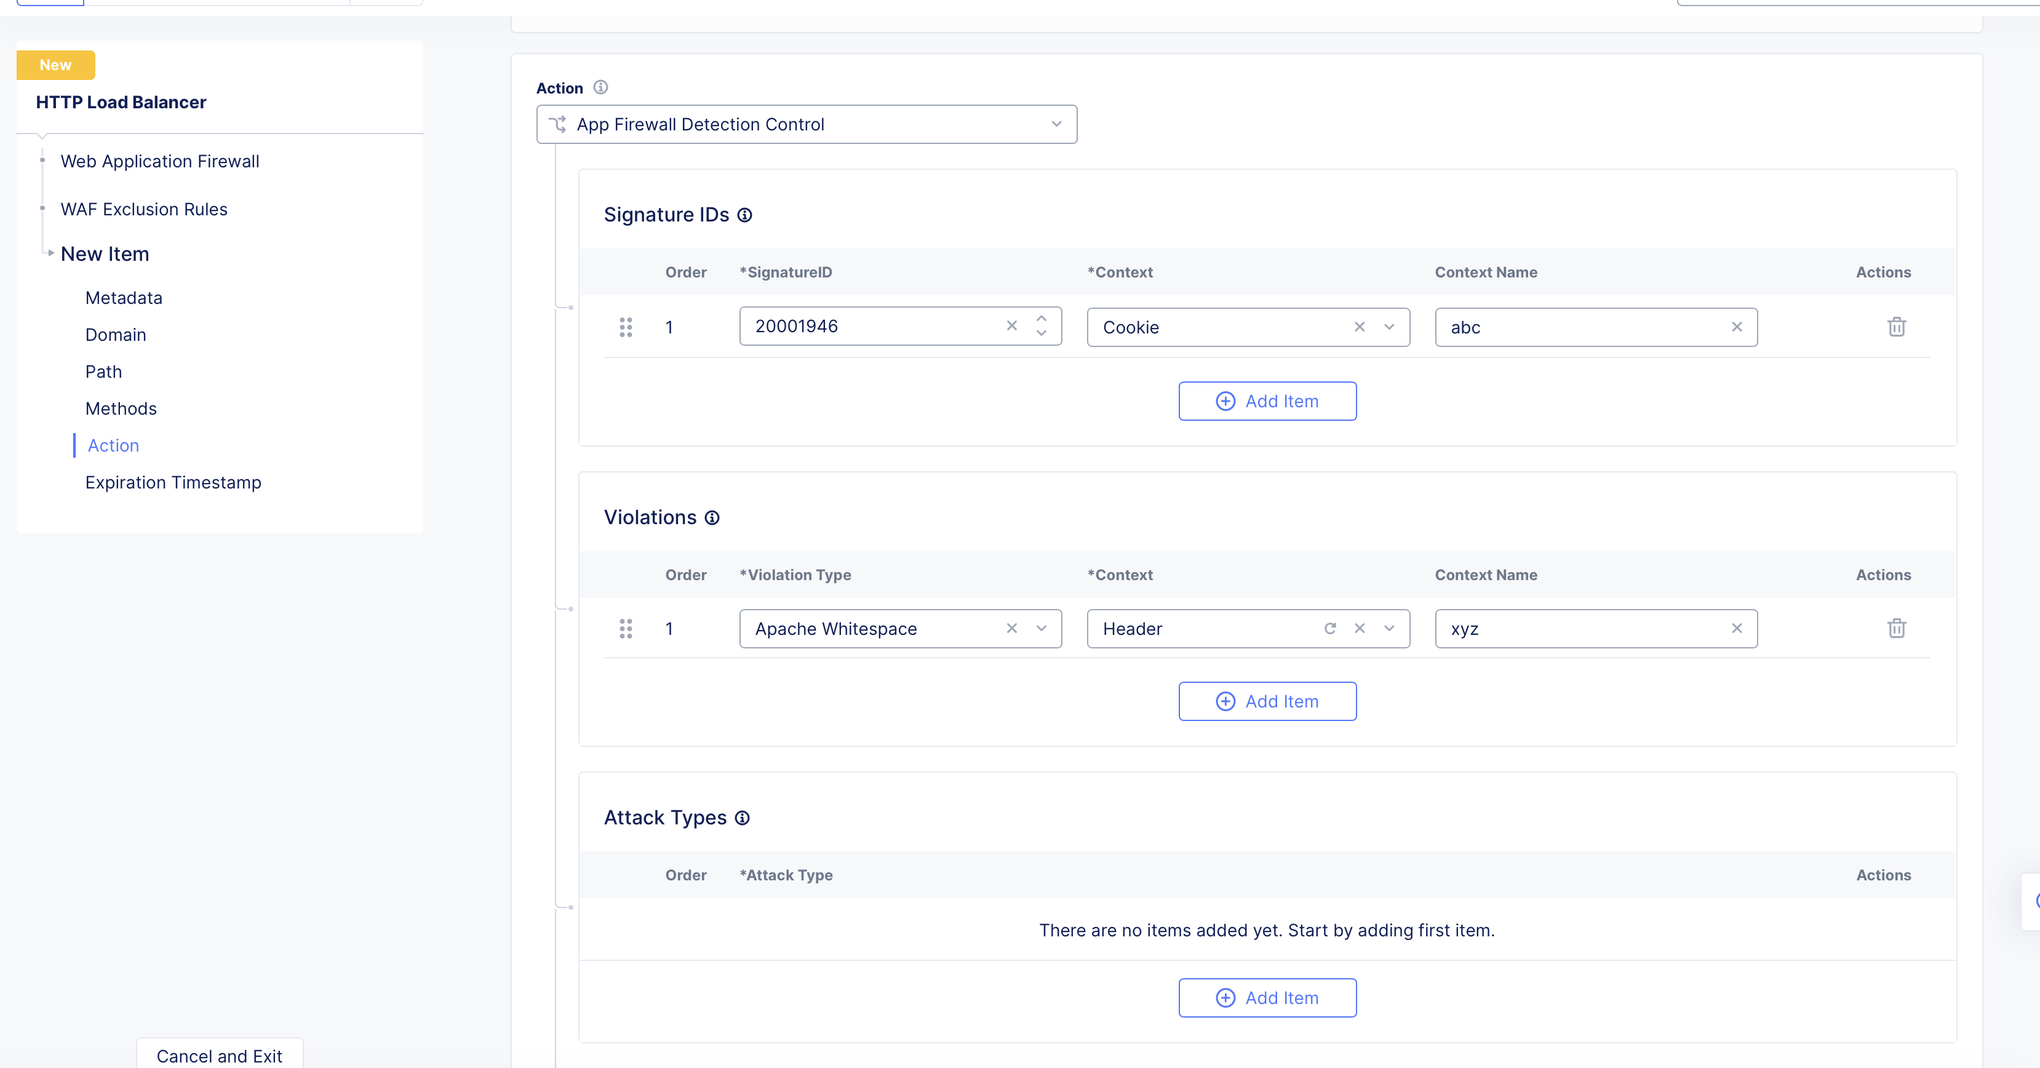Add Item under Attack Types
This screenshot has width=2040, height=1068.
[1266, 997]
